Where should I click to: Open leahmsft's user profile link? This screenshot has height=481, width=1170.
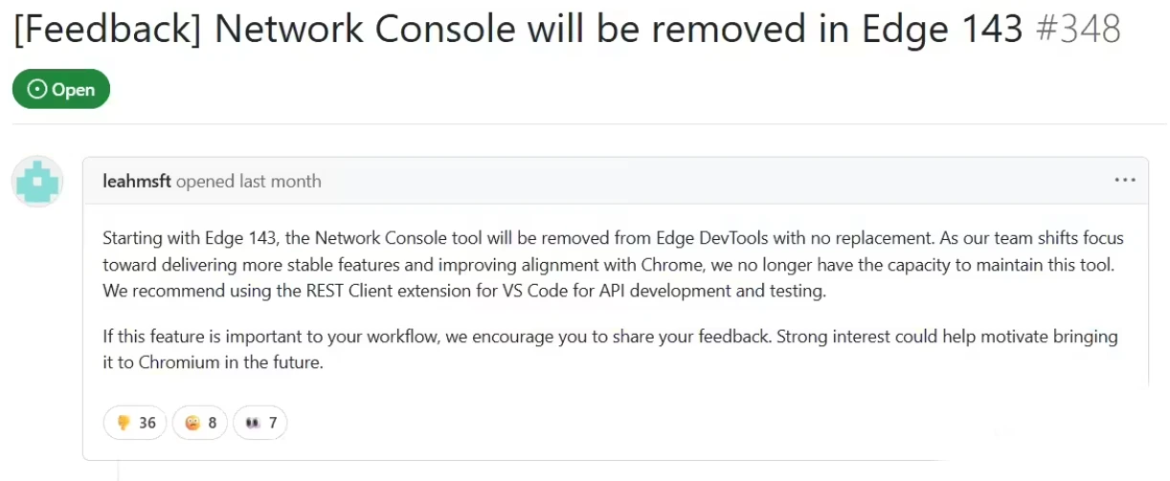137,181
